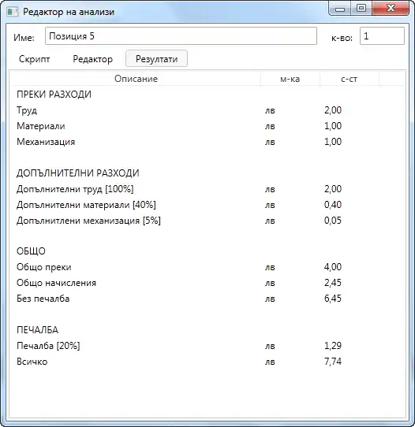Select the Труд row
Screen dimensions: 415x427
pyautogui.click(x=207, y=110)
